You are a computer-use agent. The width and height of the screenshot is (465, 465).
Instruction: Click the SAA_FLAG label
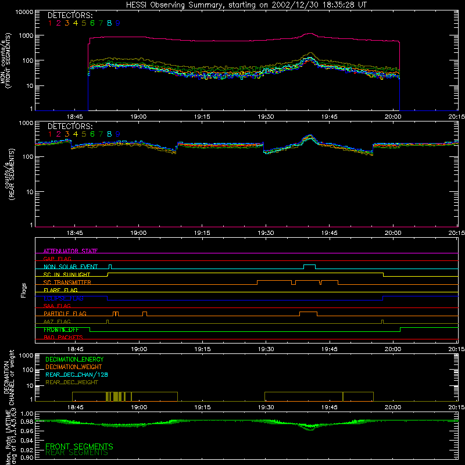(x=57, y=306)
